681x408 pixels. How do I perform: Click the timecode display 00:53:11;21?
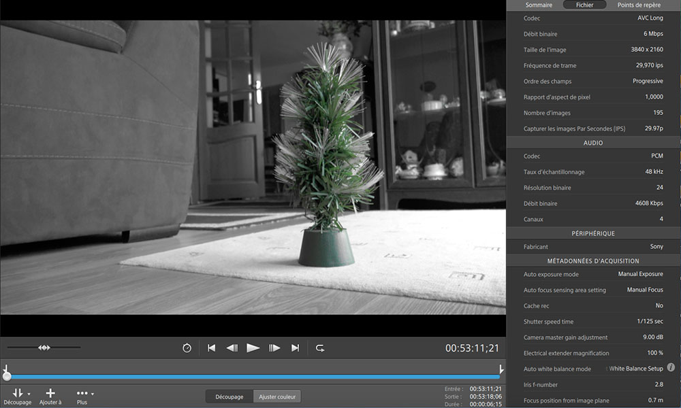(x=472, y=348)
